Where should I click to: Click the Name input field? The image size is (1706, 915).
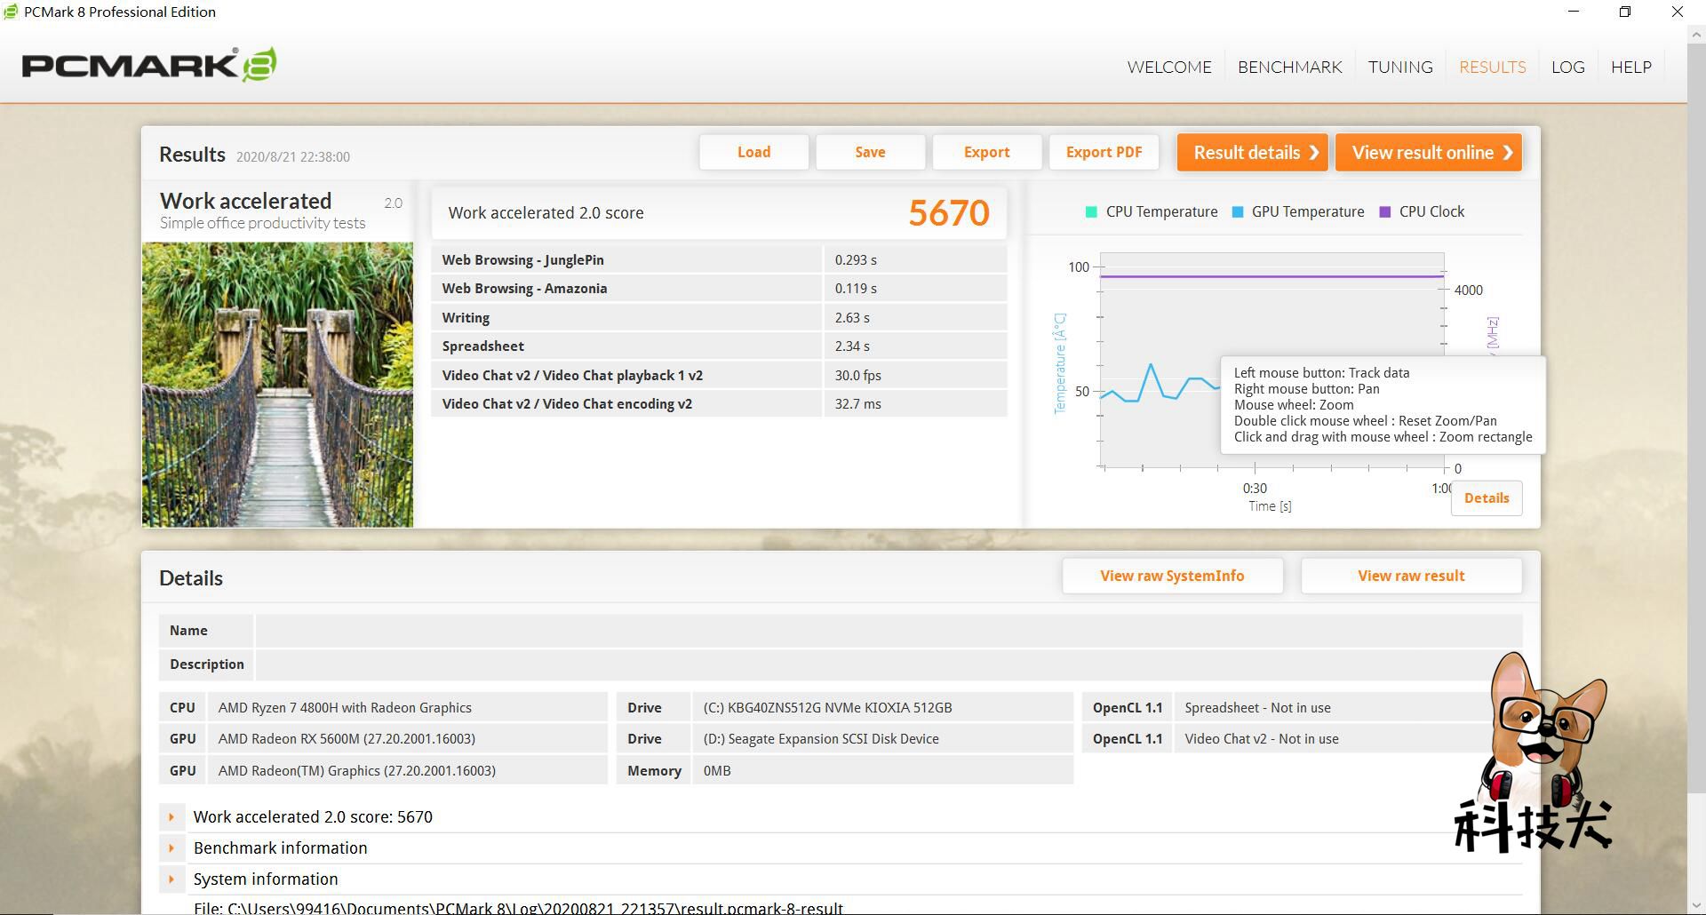tap(887, 631)
